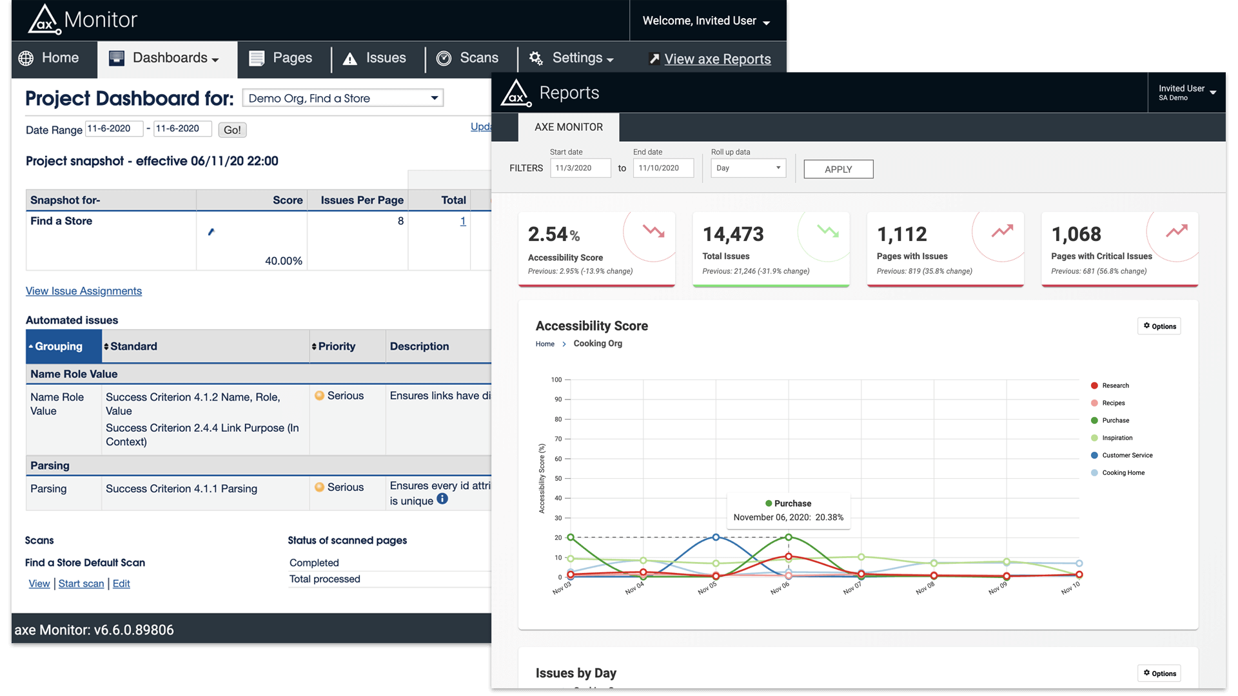Open the project selector dropdown
The height and width of the screenshot is (696, 1238).
click(x=343, y=98)
